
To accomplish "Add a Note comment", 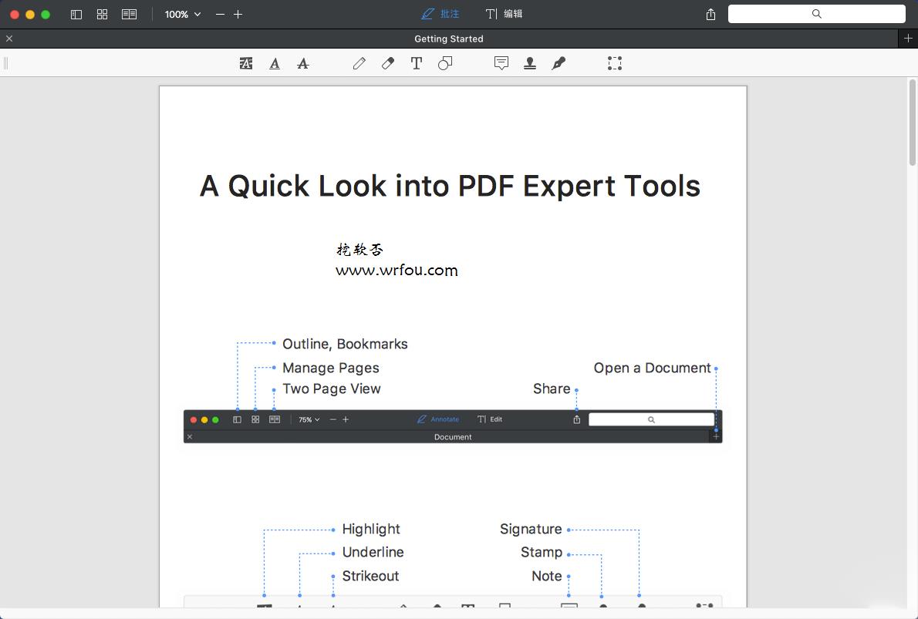I will [x=501, y=64].
